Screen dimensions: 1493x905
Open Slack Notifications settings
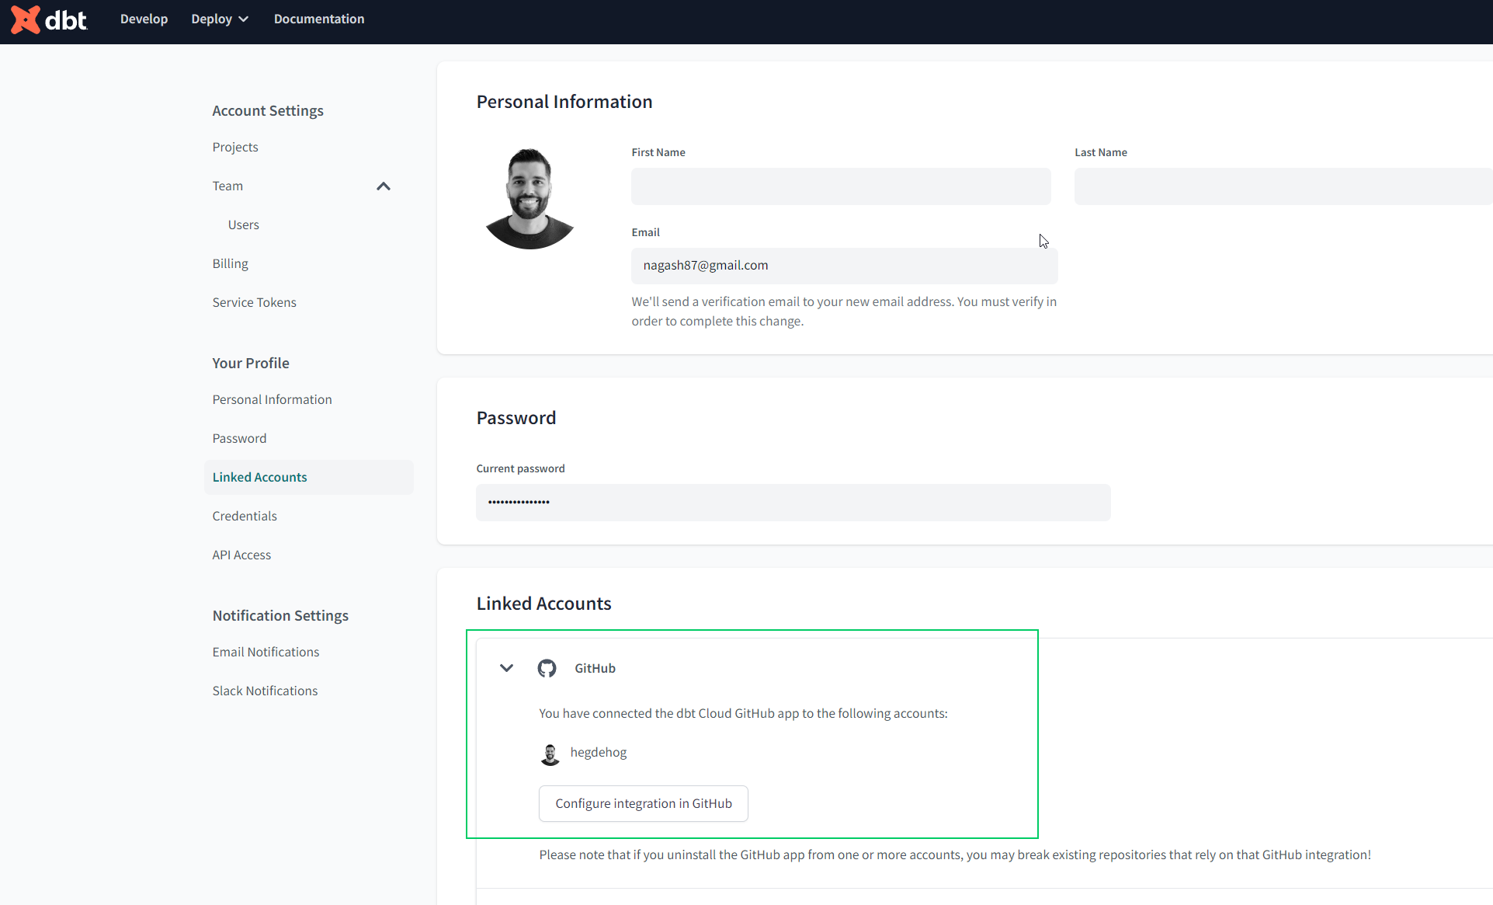[x=265, y=691]
